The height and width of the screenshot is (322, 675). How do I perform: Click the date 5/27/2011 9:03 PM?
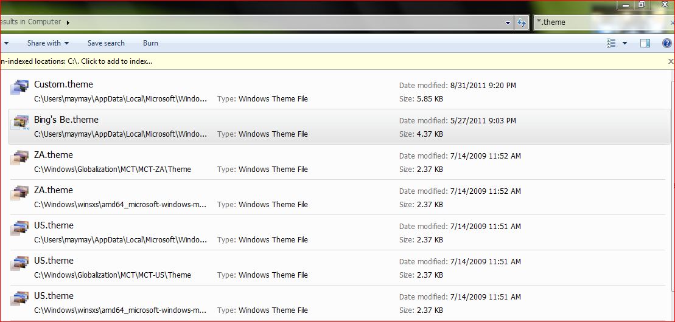(x=483, y=121)
